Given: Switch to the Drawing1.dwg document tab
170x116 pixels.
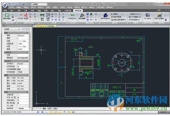Looking at the screenshot, I should [x=41, y=26].
